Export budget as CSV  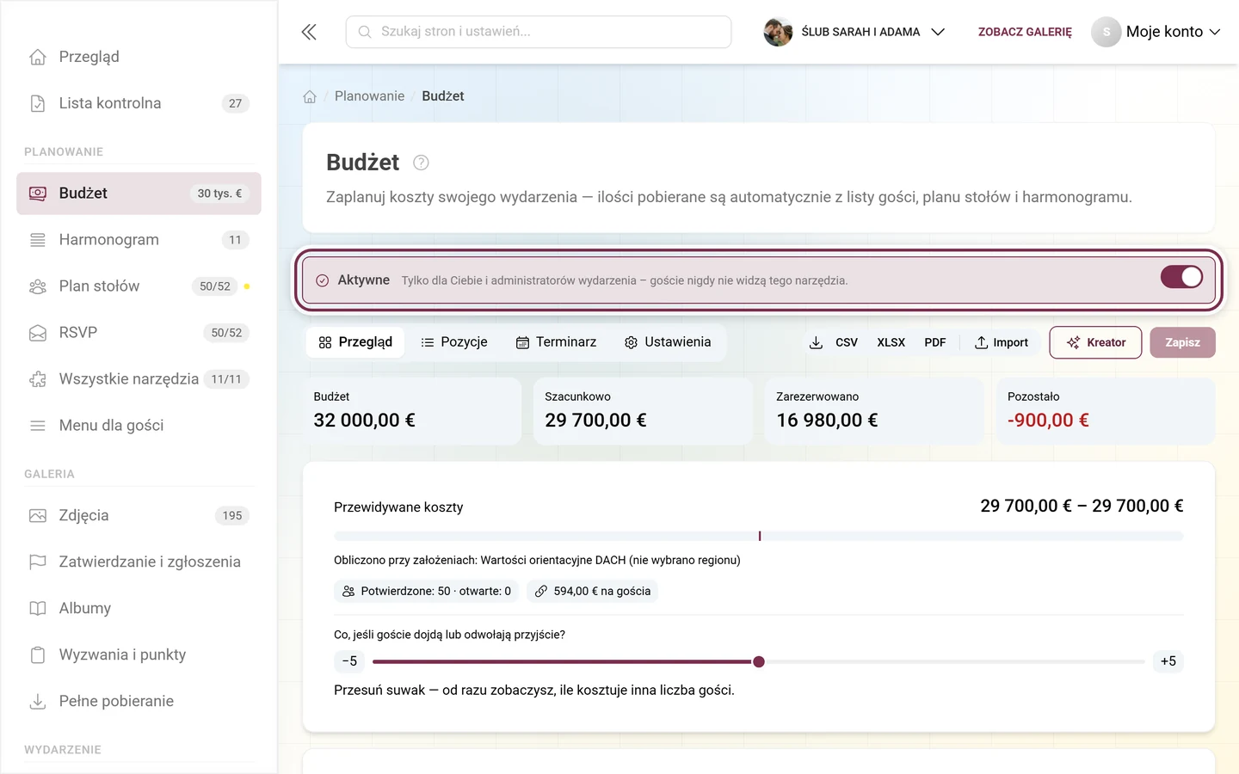coord(847,342)
